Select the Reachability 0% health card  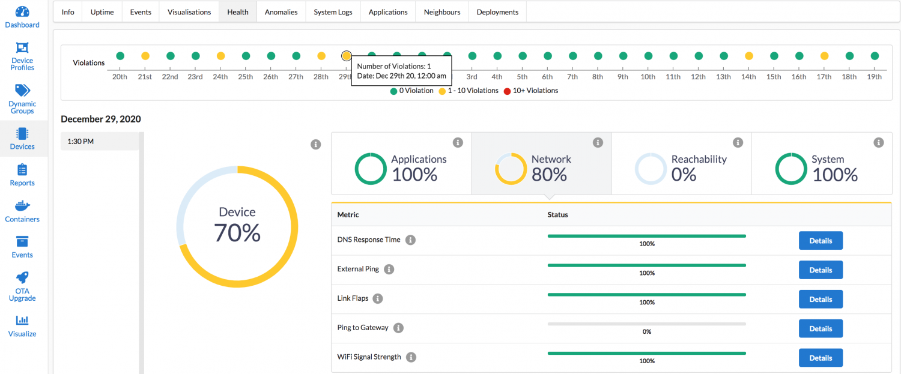pos(681,163)
